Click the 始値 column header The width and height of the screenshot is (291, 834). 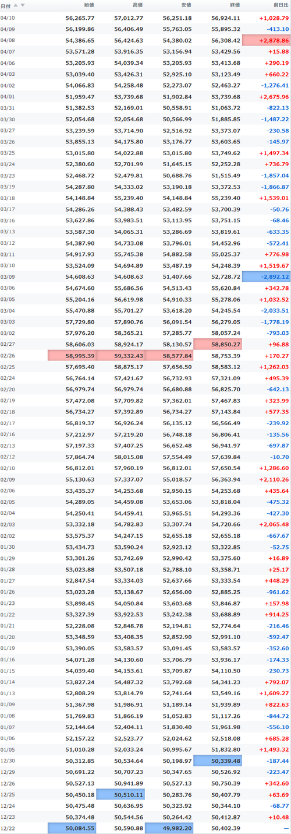(x=89, y=5)
